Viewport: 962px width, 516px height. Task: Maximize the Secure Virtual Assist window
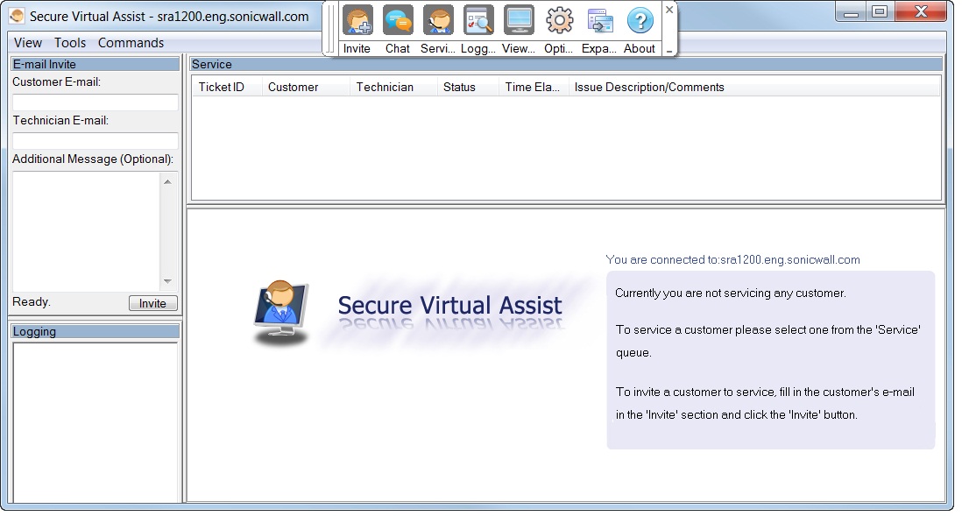[880, 12]
